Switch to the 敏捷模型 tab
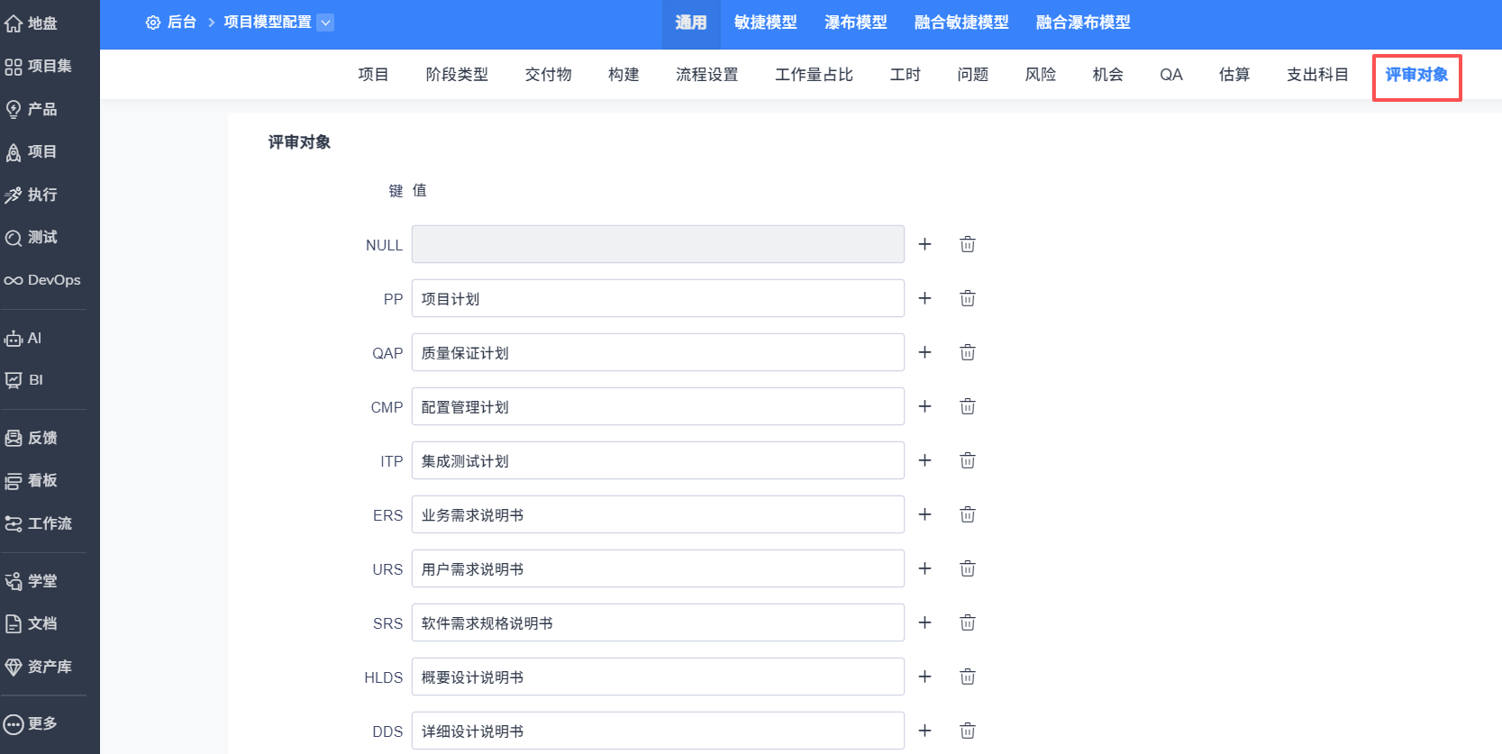This screenshot has height=754, width=1502. [x=765, y=23]
